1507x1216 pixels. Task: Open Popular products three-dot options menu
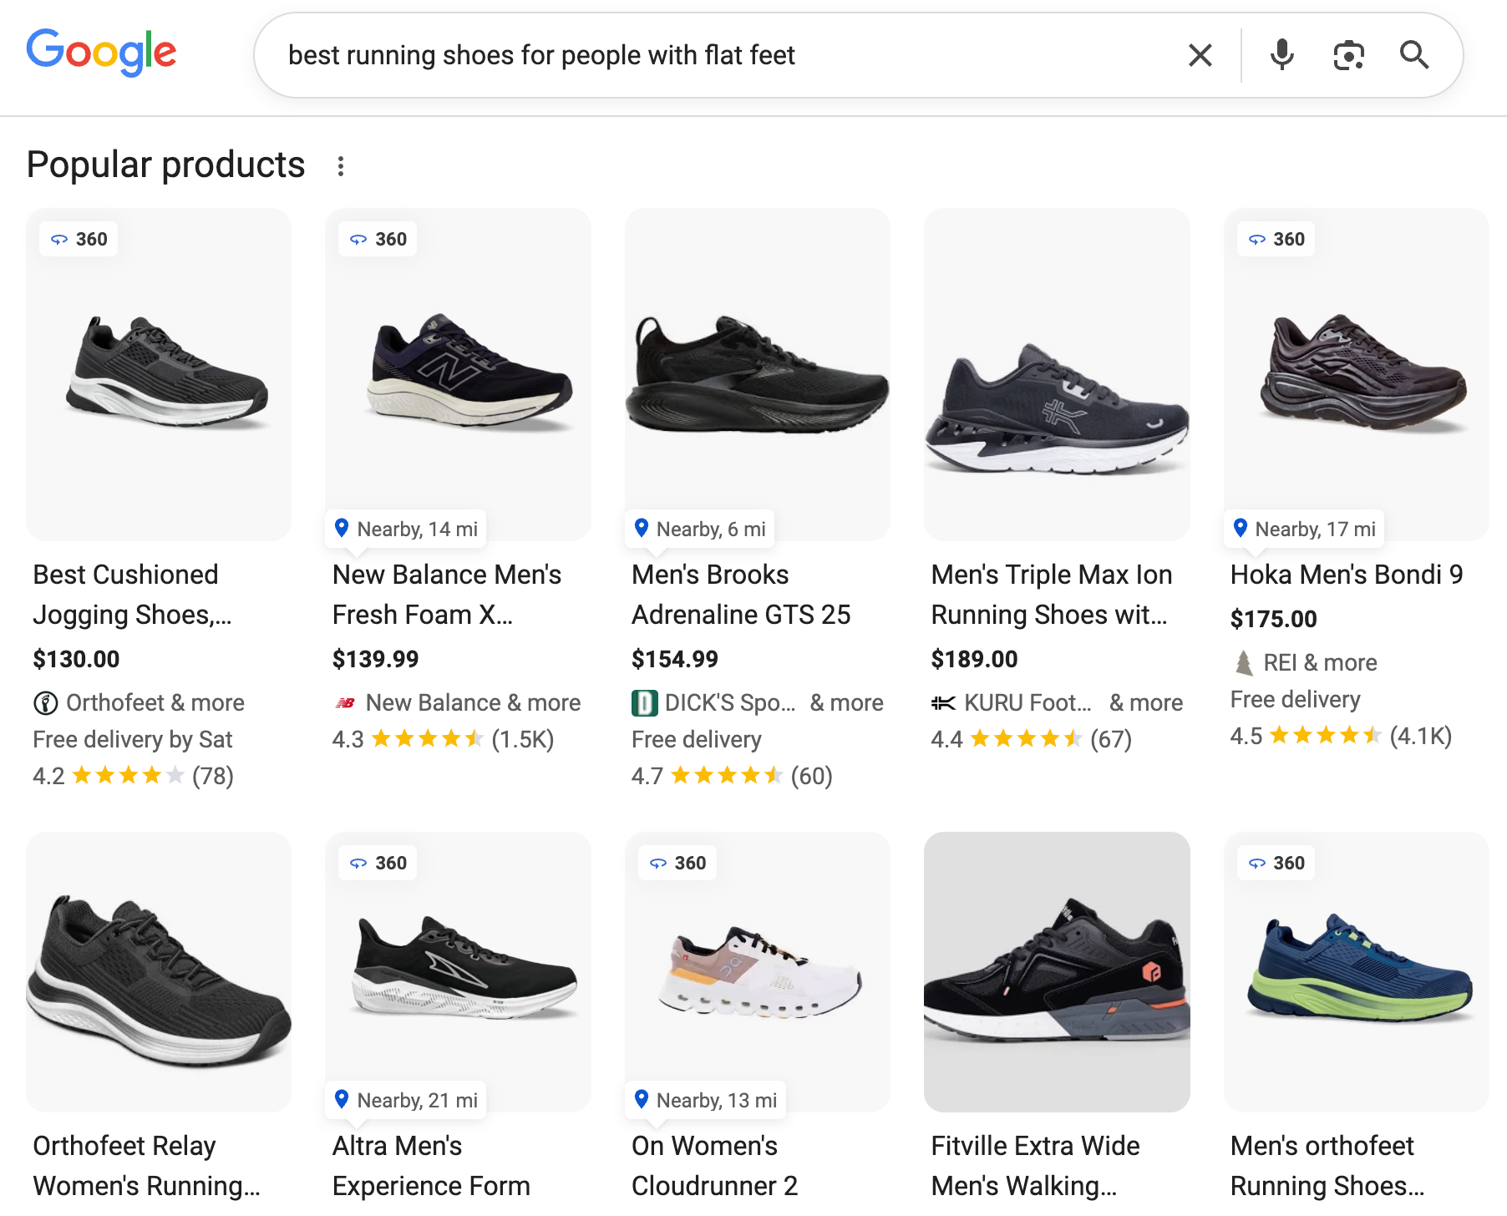click(341, 166)
